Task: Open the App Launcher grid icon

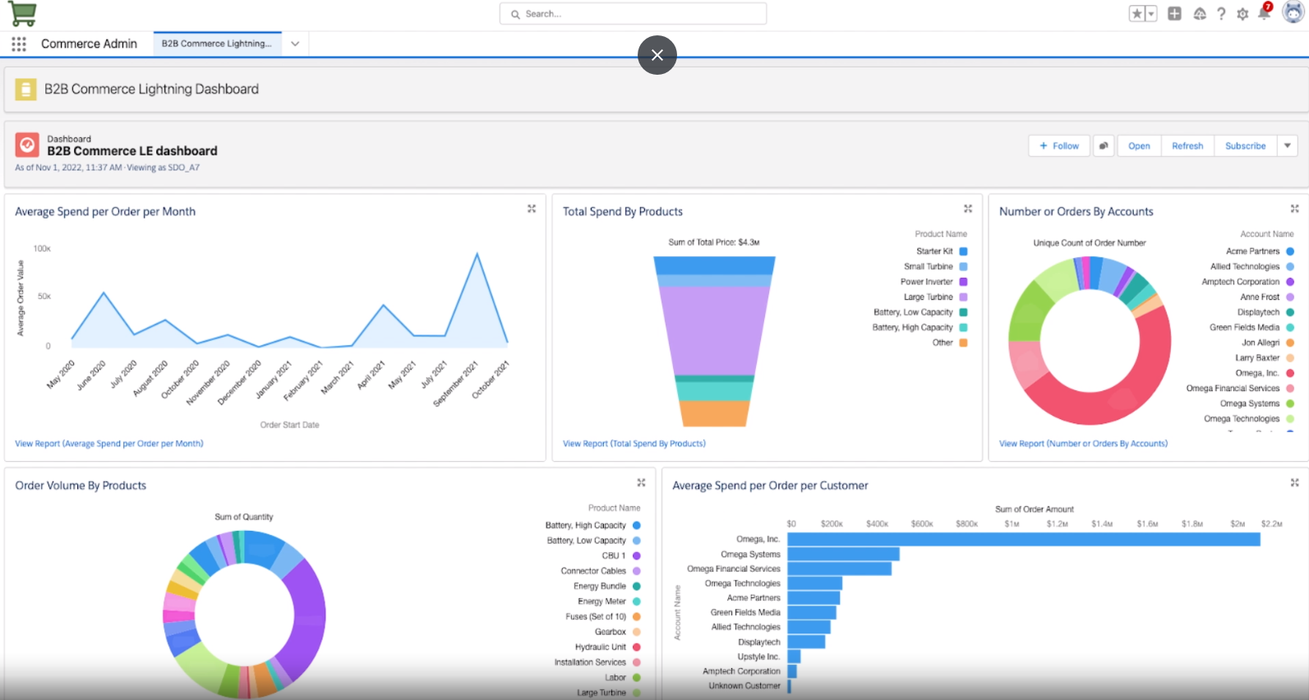Action: pos(19,44)
